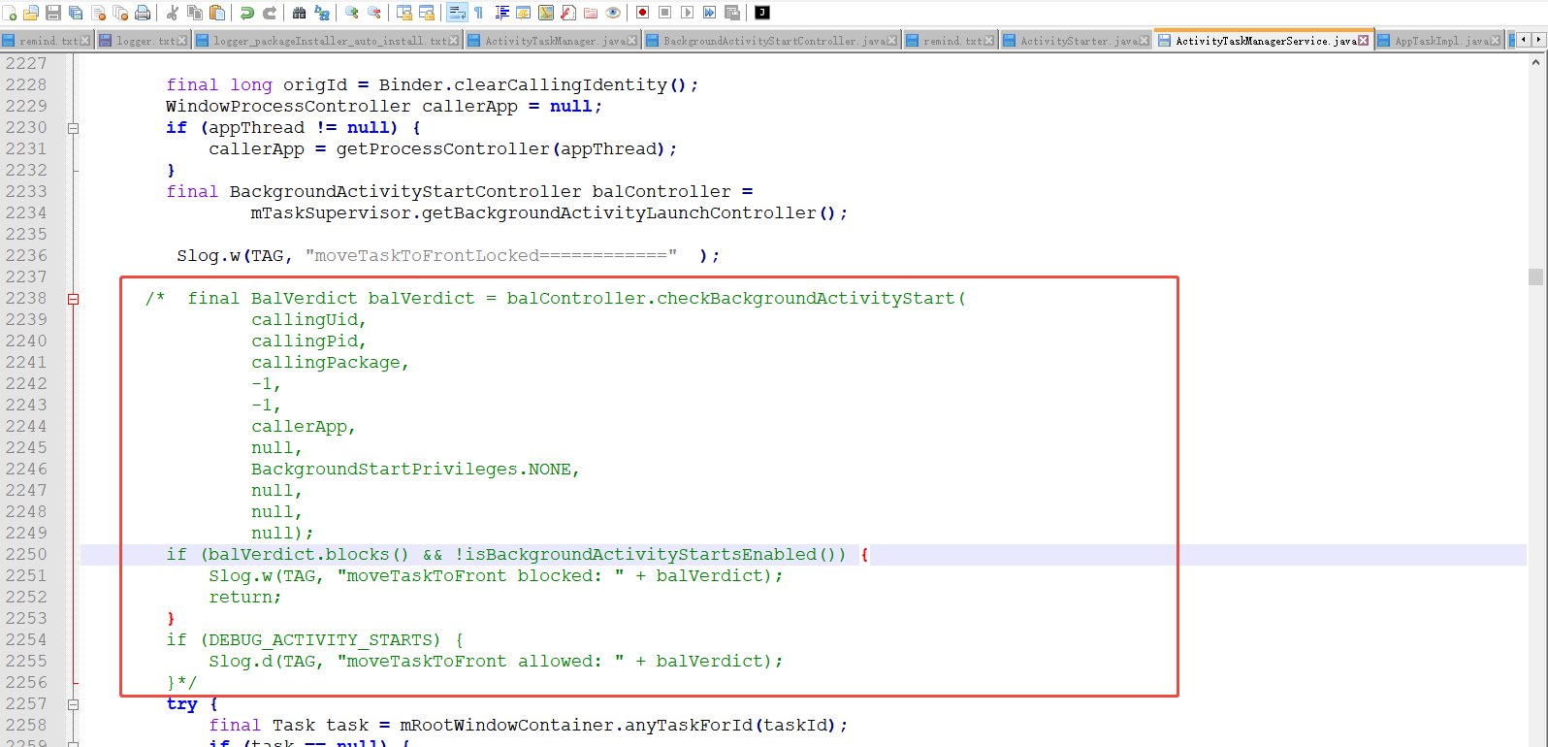Copy selection using toolbar icon
The image size is (1548, 747).
195,13
